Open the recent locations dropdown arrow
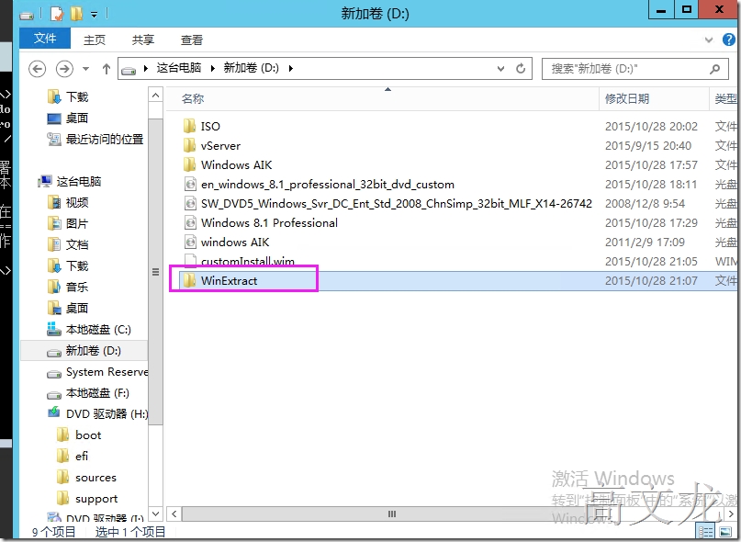The width and height of the screenshot is (741, 542). pos(85,69)
